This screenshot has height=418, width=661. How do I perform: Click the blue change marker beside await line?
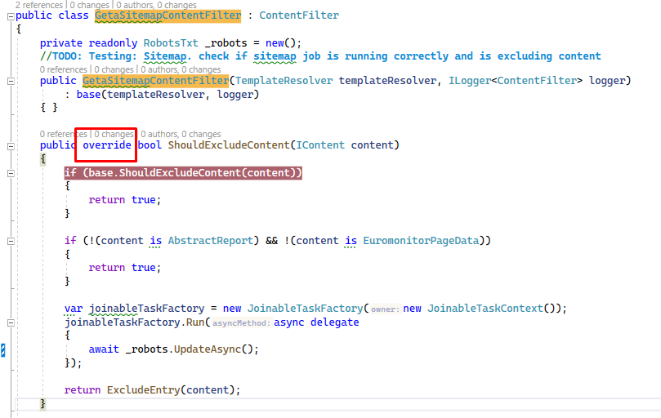click(x=3, y=350)
